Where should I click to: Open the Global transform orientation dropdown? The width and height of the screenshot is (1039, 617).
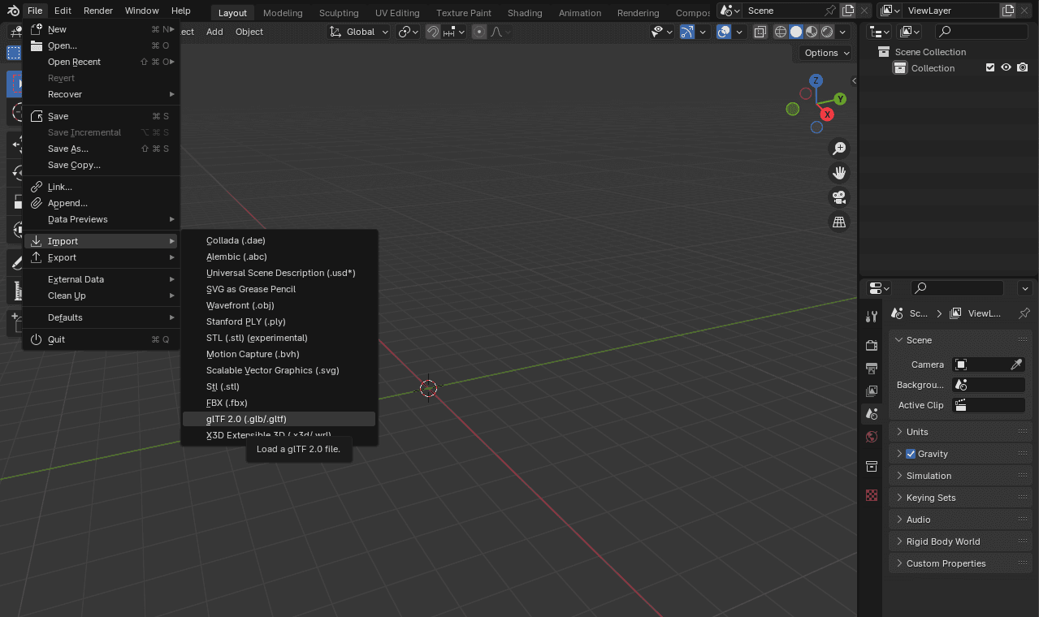[357, 32]
